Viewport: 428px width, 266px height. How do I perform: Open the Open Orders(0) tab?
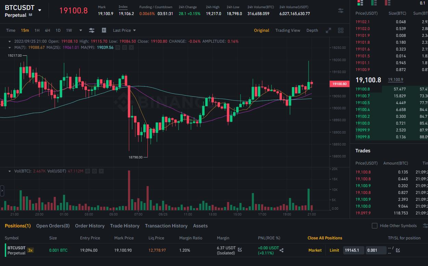(x=53, y=226)
